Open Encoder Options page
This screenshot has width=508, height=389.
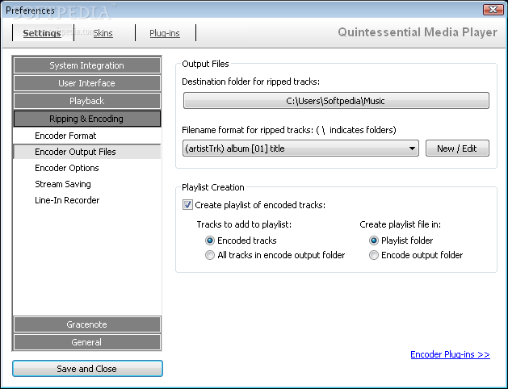tap(87, 168)
